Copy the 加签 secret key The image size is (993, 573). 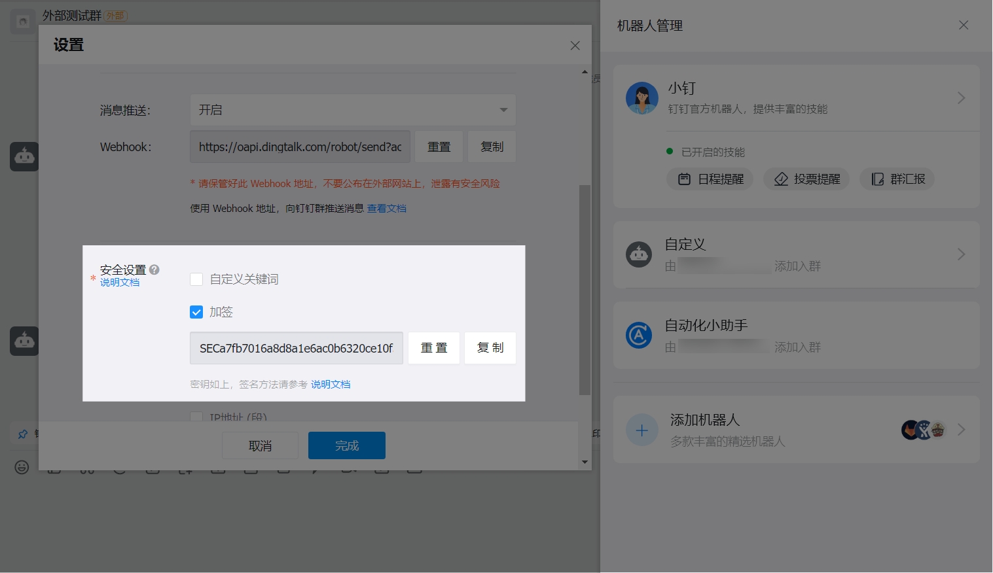pos(490,348)
